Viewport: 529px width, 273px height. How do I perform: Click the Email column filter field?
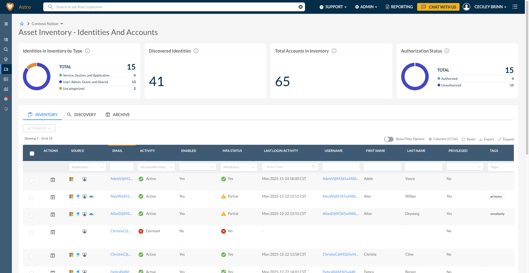(122, 167)
